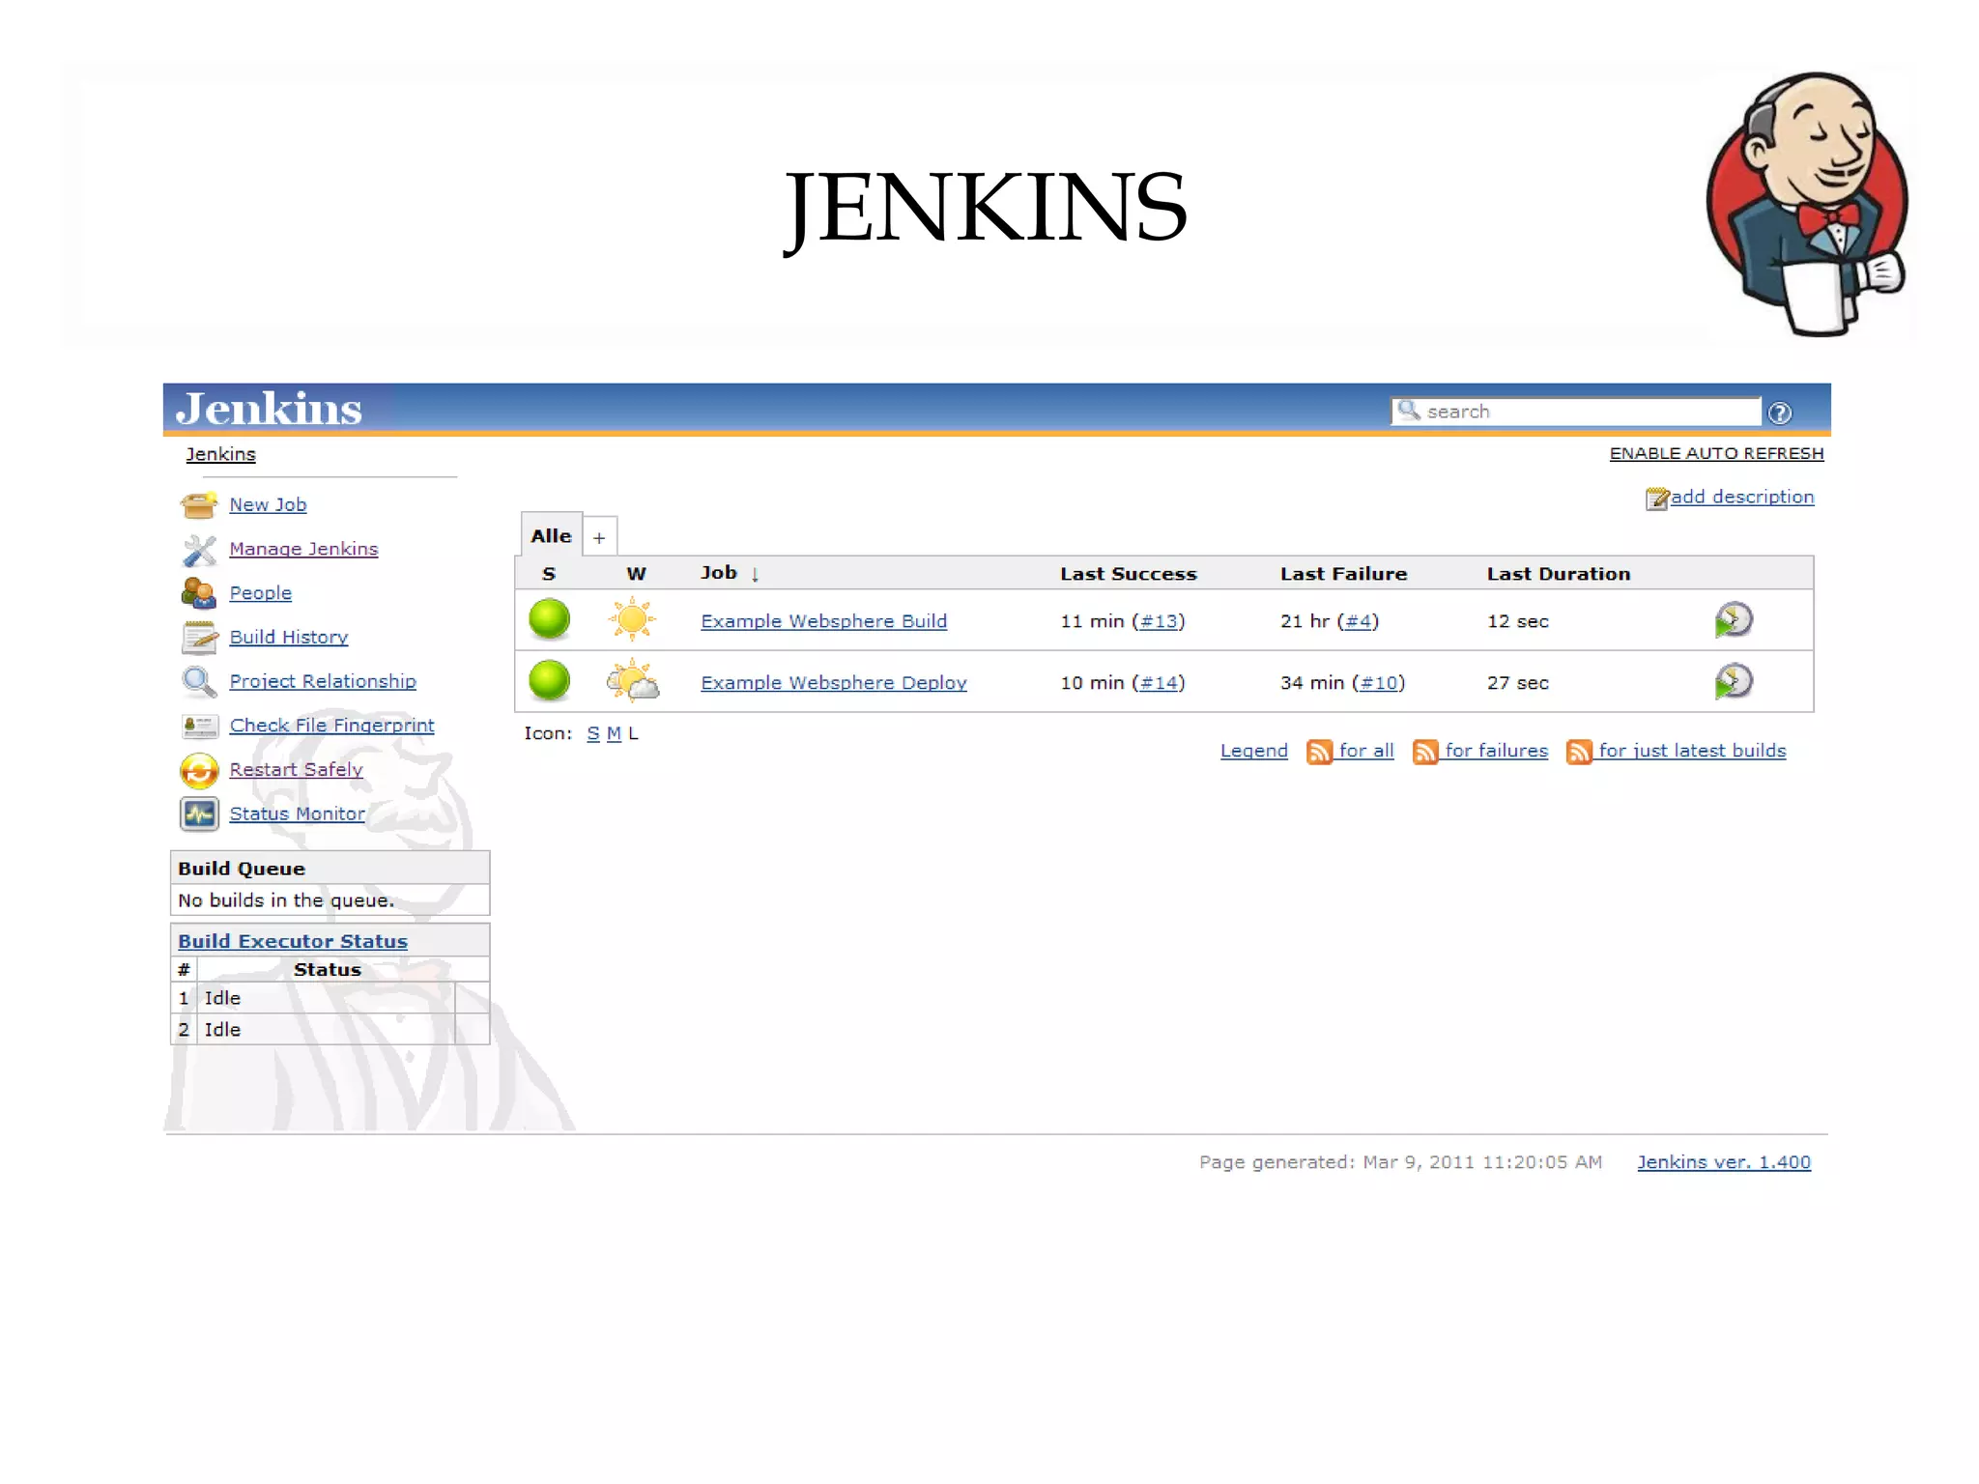Open the Build History link

point(288,638)
